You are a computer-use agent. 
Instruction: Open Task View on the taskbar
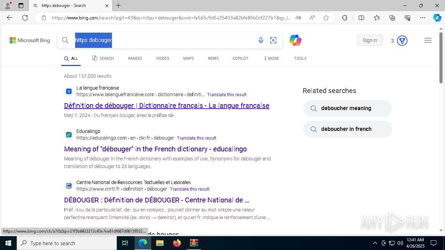(126, 243)
